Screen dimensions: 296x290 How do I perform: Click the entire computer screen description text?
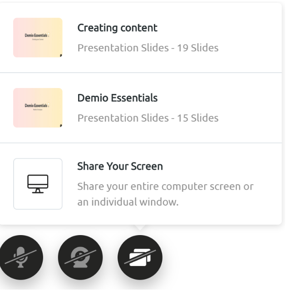(x=165, y=194)
